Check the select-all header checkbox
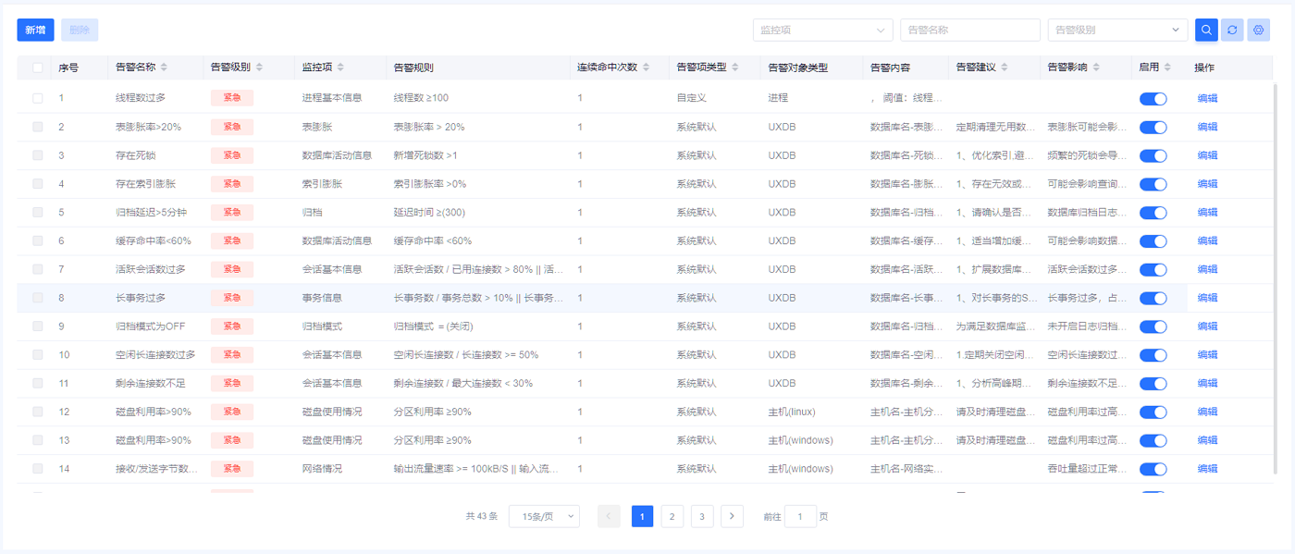The image size is (1295, 554). (38, 68)
